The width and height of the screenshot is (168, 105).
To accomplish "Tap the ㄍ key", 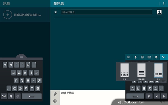I will 25,73.
